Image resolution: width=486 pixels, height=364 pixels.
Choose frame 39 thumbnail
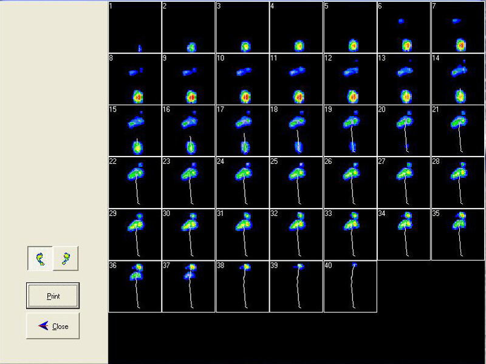(296, 286)
